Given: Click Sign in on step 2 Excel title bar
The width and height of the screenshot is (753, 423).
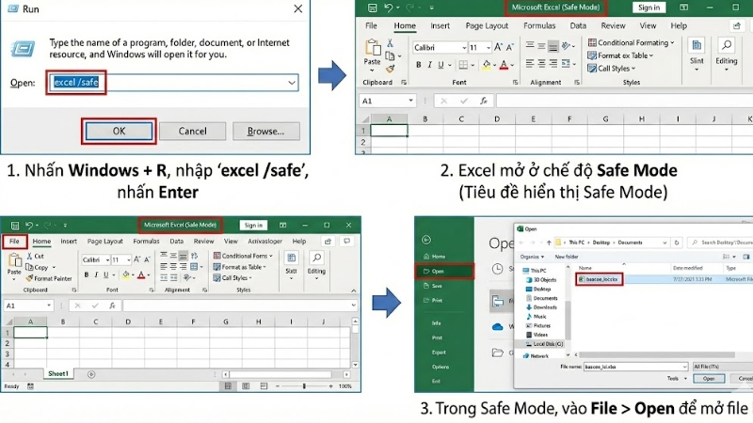Looking at the screenshot, I should pyautogui.click(x=649, y=8).
